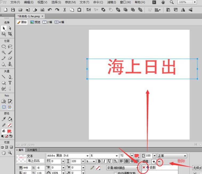This screenshot has height=174, width=202.
Task: Open the blend mode 正常 dropdown
Action: 172,156
